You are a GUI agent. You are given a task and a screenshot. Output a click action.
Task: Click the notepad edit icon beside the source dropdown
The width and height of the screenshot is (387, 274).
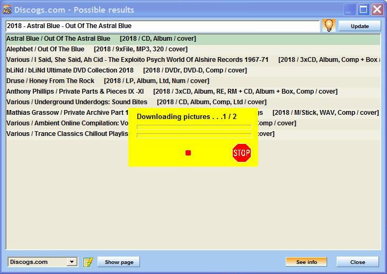pyautogui.click(x=88, y=262)
